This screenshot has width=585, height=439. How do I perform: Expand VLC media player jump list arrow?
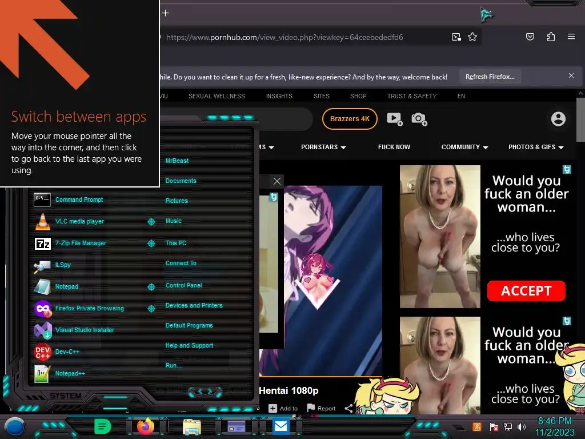[151, 222]
